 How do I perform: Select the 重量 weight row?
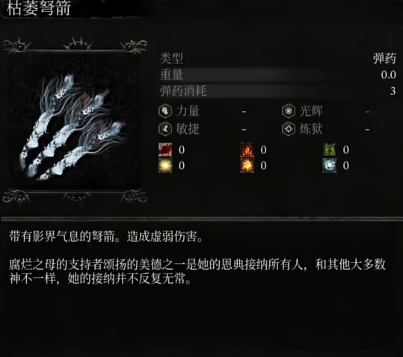[x=278, y=75]
